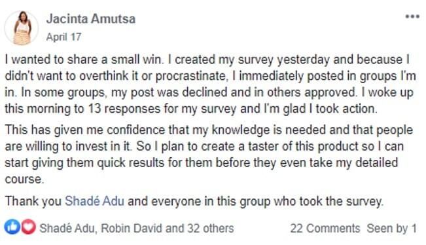The width and height of the screenshot is (426, 245).
Task: Select Shadé Adu in the reactions list
Action: (67, 229)
